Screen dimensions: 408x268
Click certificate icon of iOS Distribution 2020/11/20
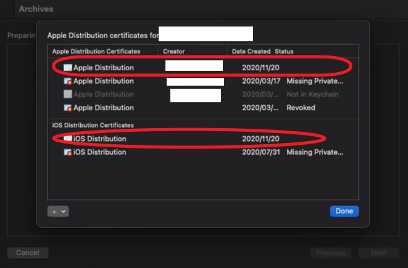68,139
